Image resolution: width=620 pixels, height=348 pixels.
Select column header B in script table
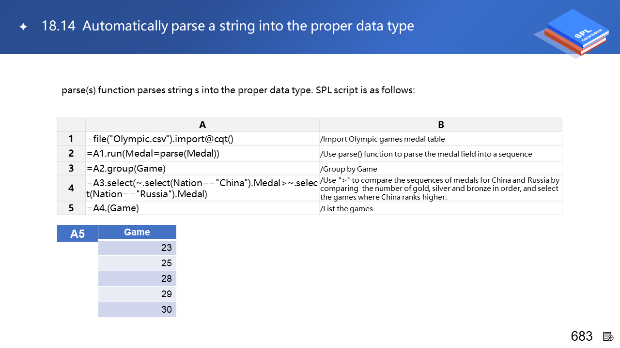tap(441, 125)
